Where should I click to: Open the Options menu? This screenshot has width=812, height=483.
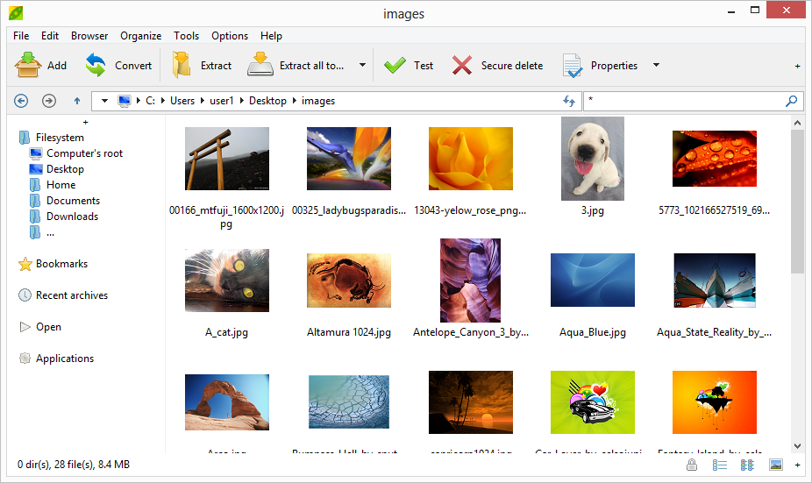pyautogui.click(x=230, y=36)
